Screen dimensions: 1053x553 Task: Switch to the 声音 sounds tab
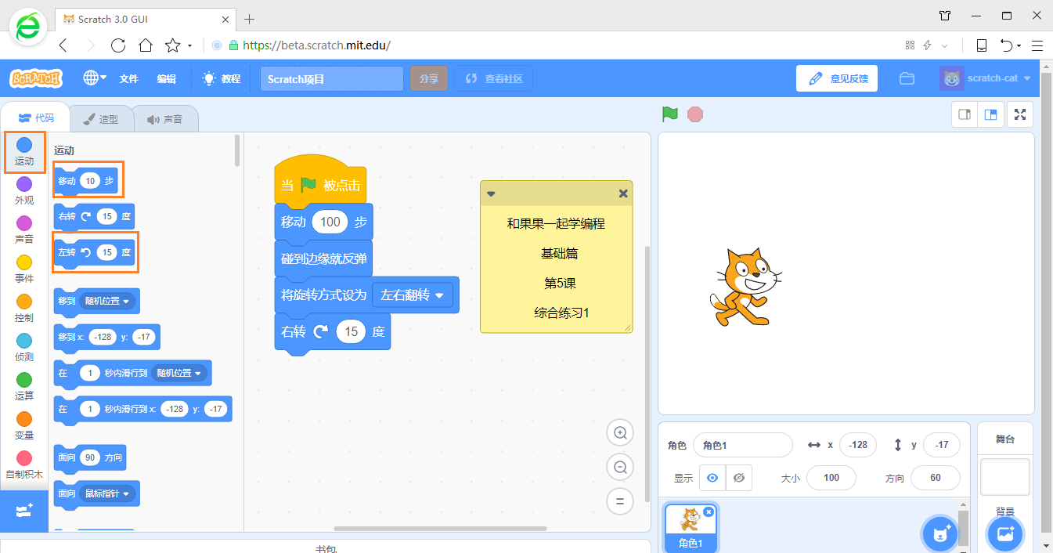[x=164, y=119]
